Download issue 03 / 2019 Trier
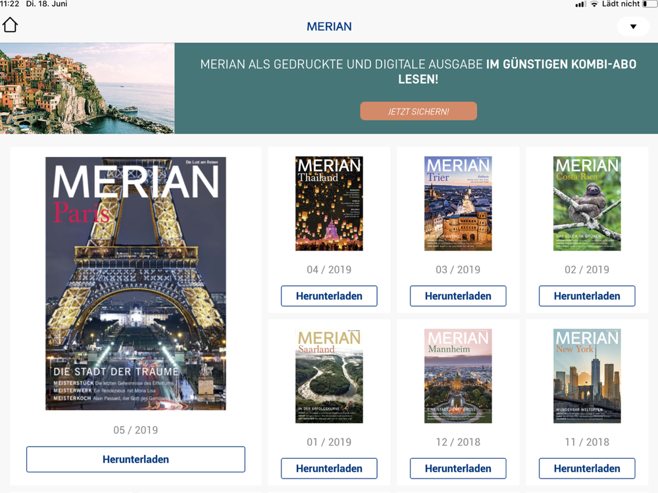The image size is (658, 493). [458, 296]
